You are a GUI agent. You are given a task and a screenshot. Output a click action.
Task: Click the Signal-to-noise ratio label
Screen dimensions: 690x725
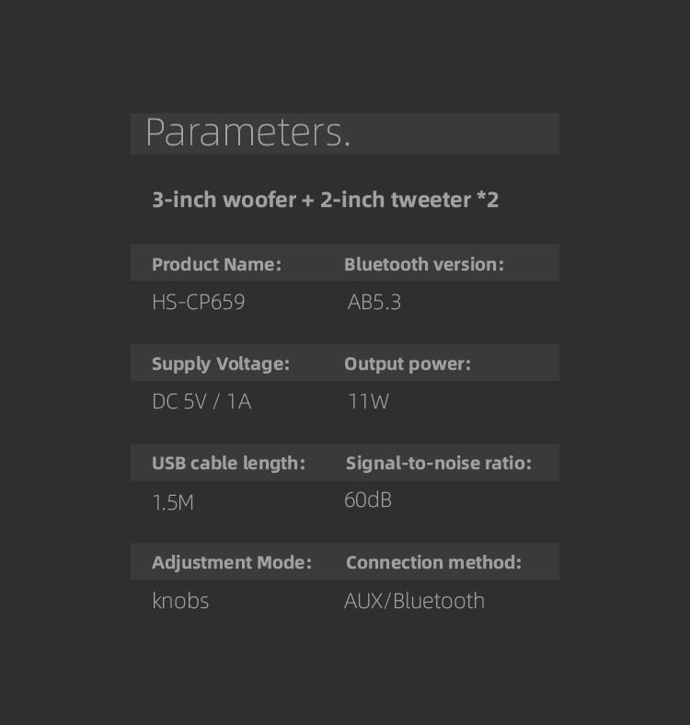pos(439,464)
